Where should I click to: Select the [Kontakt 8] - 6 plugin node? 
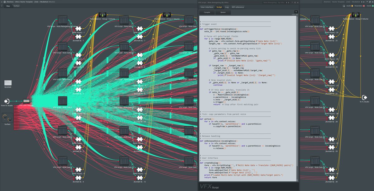(x=79, y=178)
